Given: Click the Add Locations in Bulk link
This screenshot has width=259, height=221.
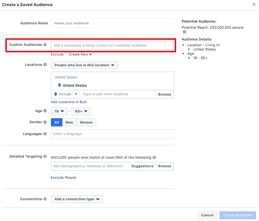Looking at the screenshot, I should (x=69, y=102).
